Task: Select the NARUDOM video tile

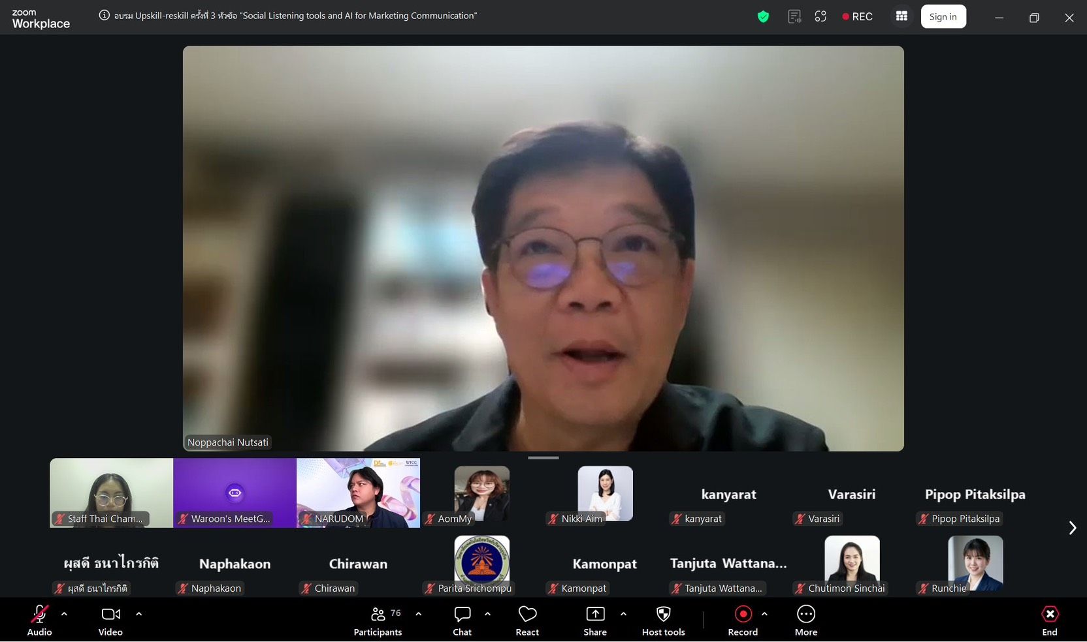Action: (x=358, y=493)
